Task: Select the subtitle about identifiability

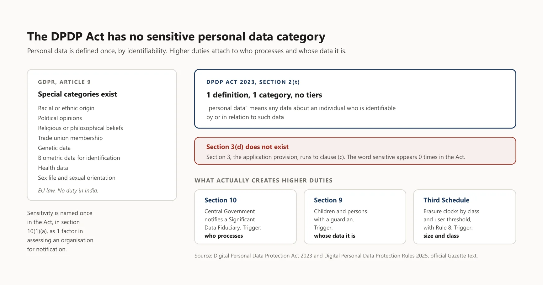Action: [187, 51]
